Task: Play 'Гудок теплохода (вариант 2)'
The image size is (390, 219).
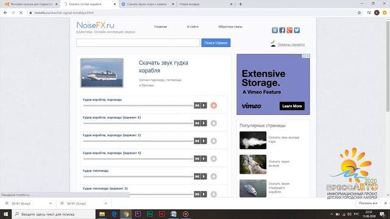Action: (204, 194)
